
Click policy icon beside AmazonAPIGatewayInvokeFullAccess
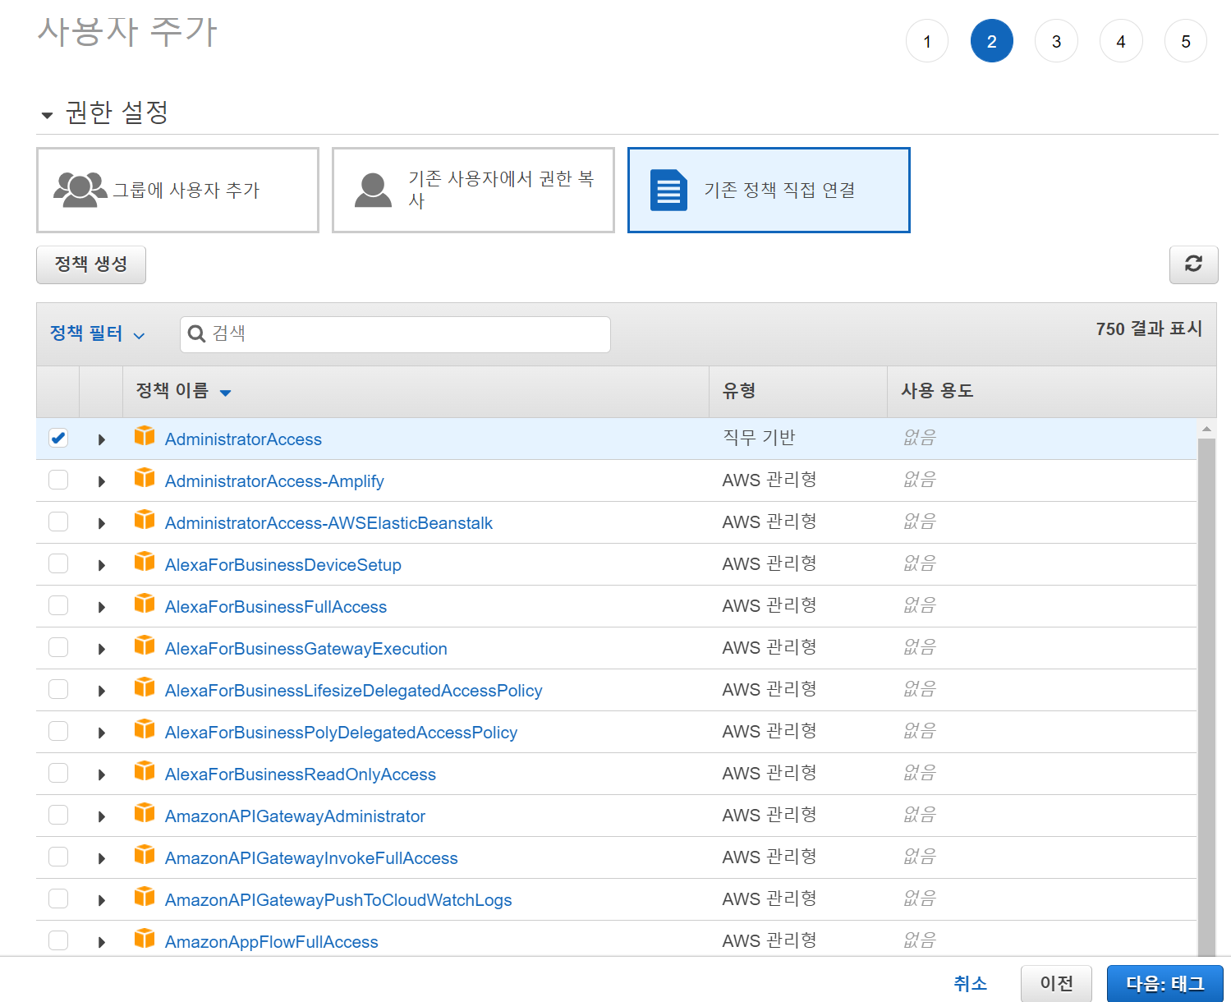click(145, 855)
